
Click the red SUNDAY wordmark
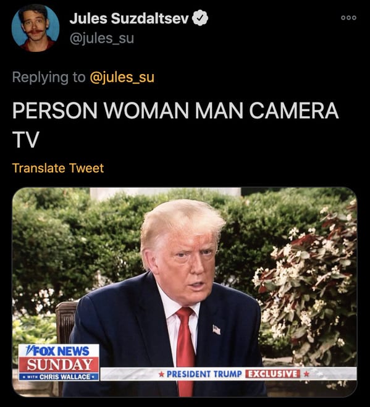[x=59, y=364]
